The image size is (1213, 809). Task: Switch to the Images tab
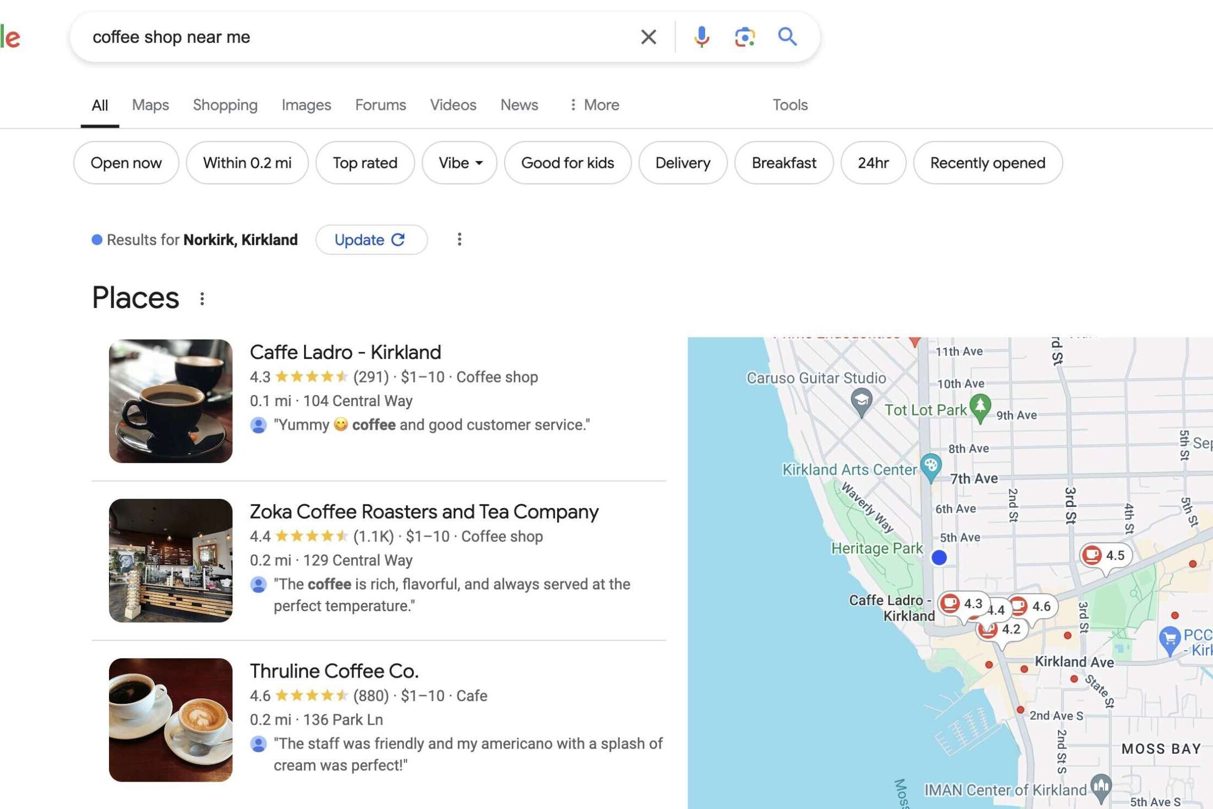click(x=306, y=105)
